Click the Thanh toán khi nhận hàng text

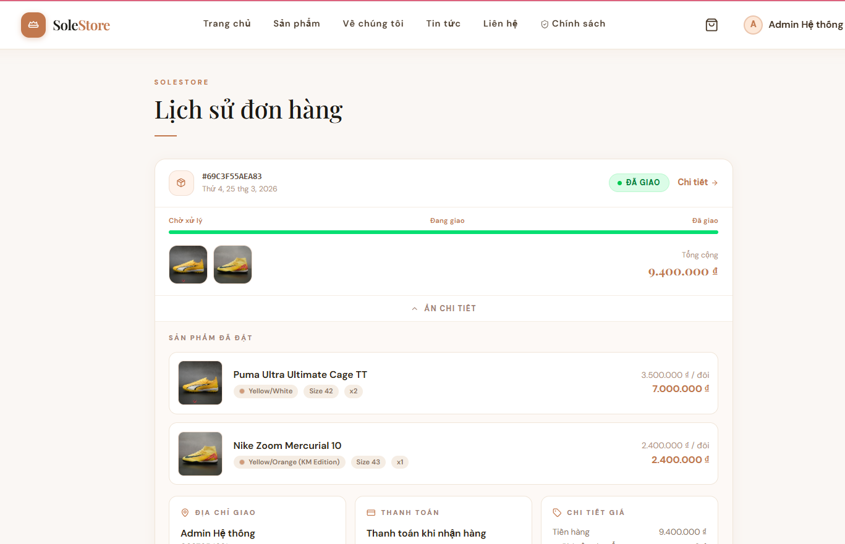click(x=427, y=534)
